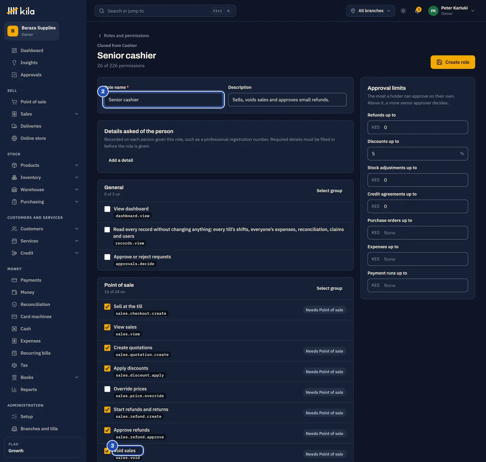Uncheck Sell at the till
This screenshot has width=486, height=462.
pos(107,307)
